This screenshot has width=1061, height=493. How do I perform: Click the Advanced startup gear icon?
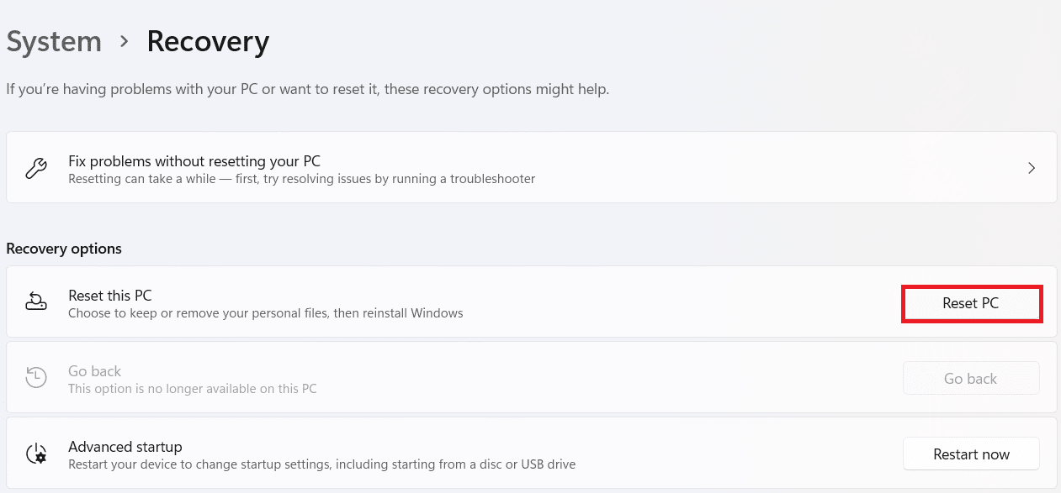pyautogui.click(x=36, y=454)
